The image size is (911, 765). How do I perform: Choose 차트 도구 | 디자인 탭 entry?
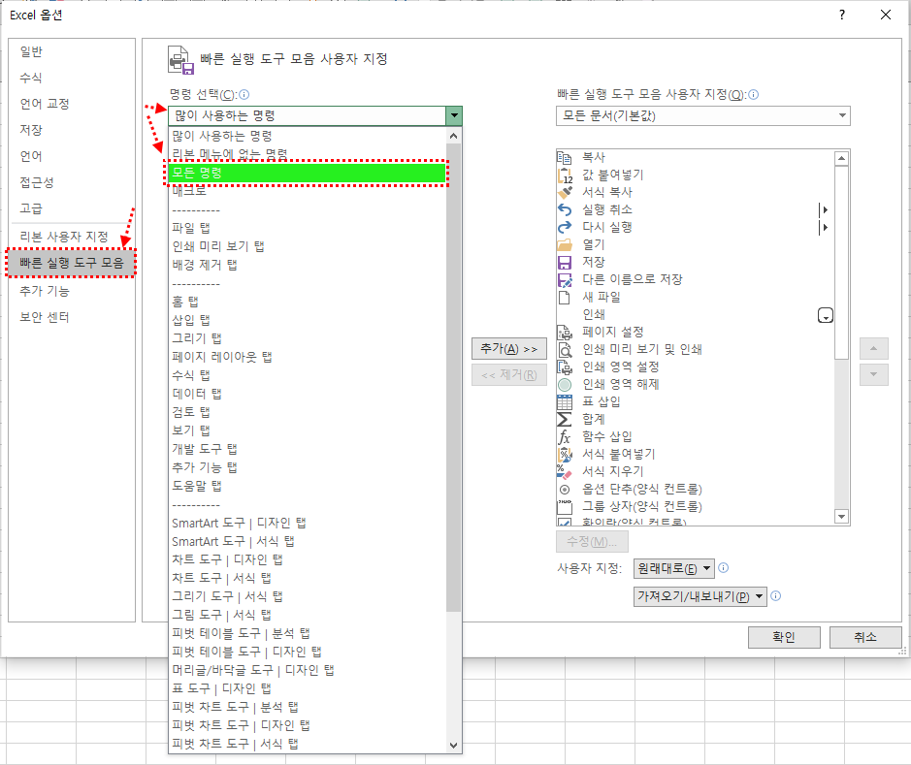(308, 559)
